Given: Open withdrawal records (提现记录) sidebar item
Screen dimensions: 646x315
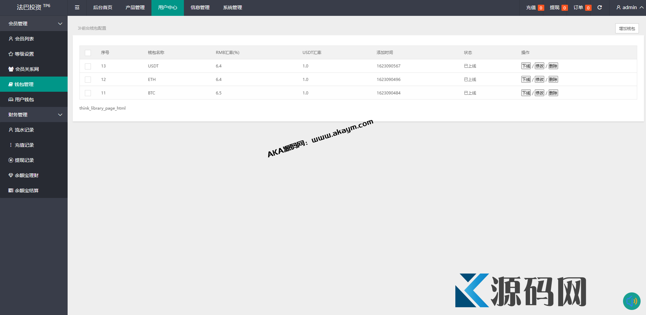Looking at the screenshot, I should 24,160.
